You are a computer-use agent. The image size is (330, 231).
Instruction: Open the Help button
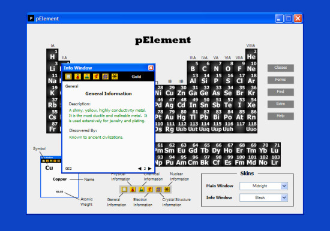pos(281,116)
